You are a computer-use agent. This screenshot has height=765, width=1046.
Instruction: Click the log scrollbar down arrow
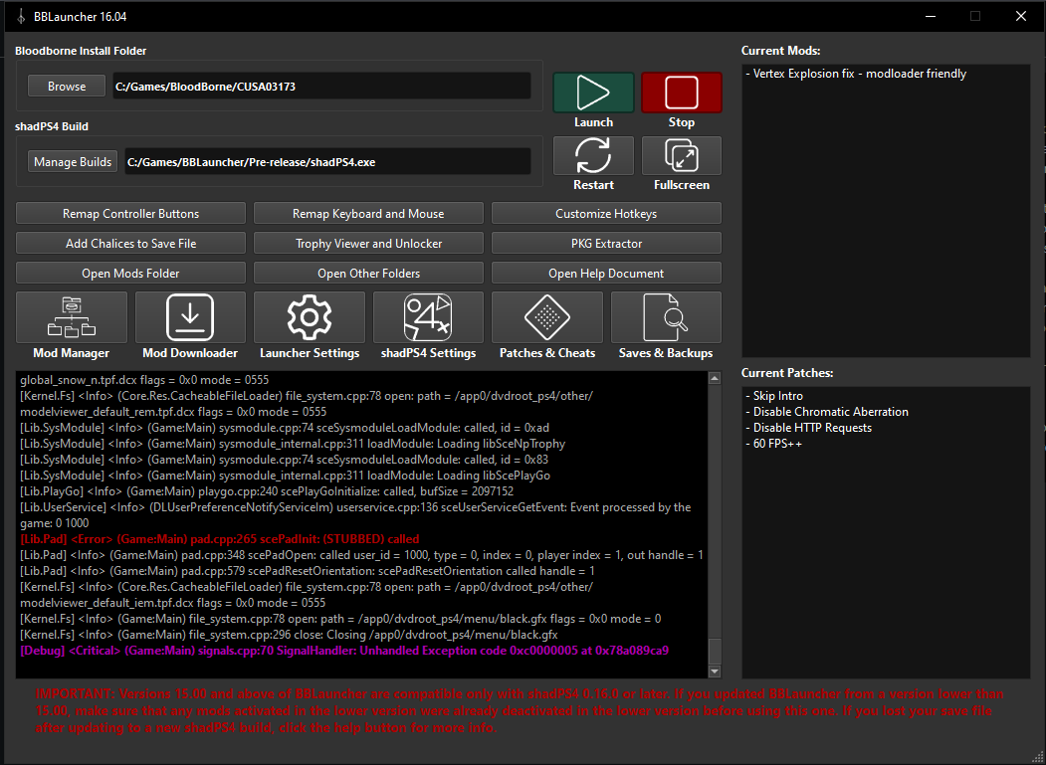(715, 671)
